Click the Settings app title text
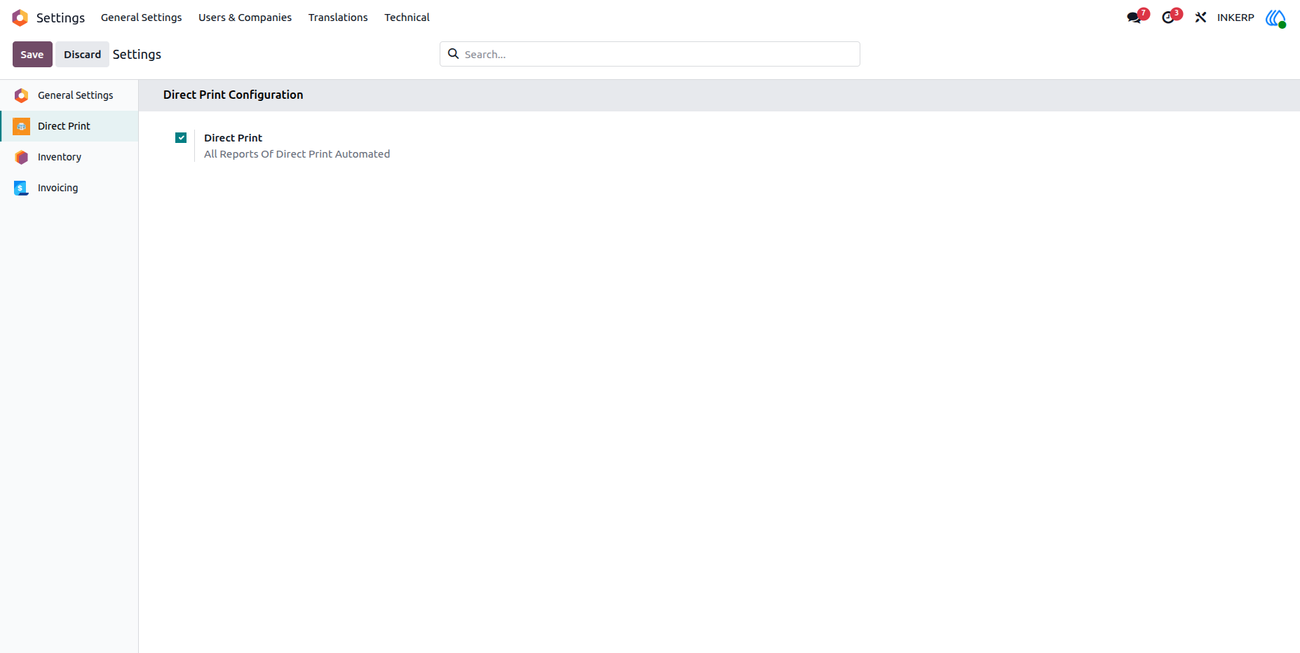Screen dimensions: 1300x653 click(60, 18)
